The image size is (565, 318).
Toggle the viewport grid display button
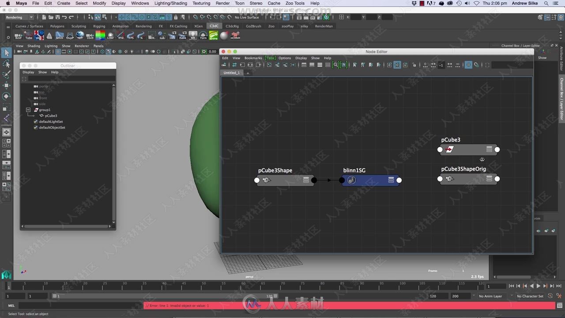coord(58,52)
